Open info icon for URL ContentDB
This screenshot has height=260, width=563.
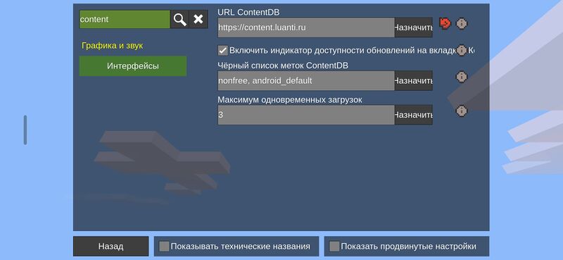[462, 24]
